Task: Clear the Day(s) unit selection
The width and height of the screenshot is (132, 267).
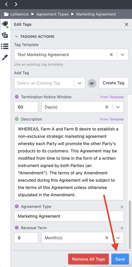Action: (107, 107)
